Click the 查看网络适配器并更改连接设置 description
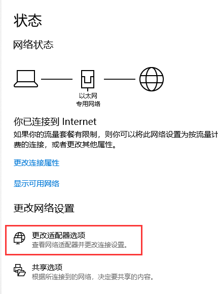The width and height of the screenshot is (218, 294). coord(80,245)
